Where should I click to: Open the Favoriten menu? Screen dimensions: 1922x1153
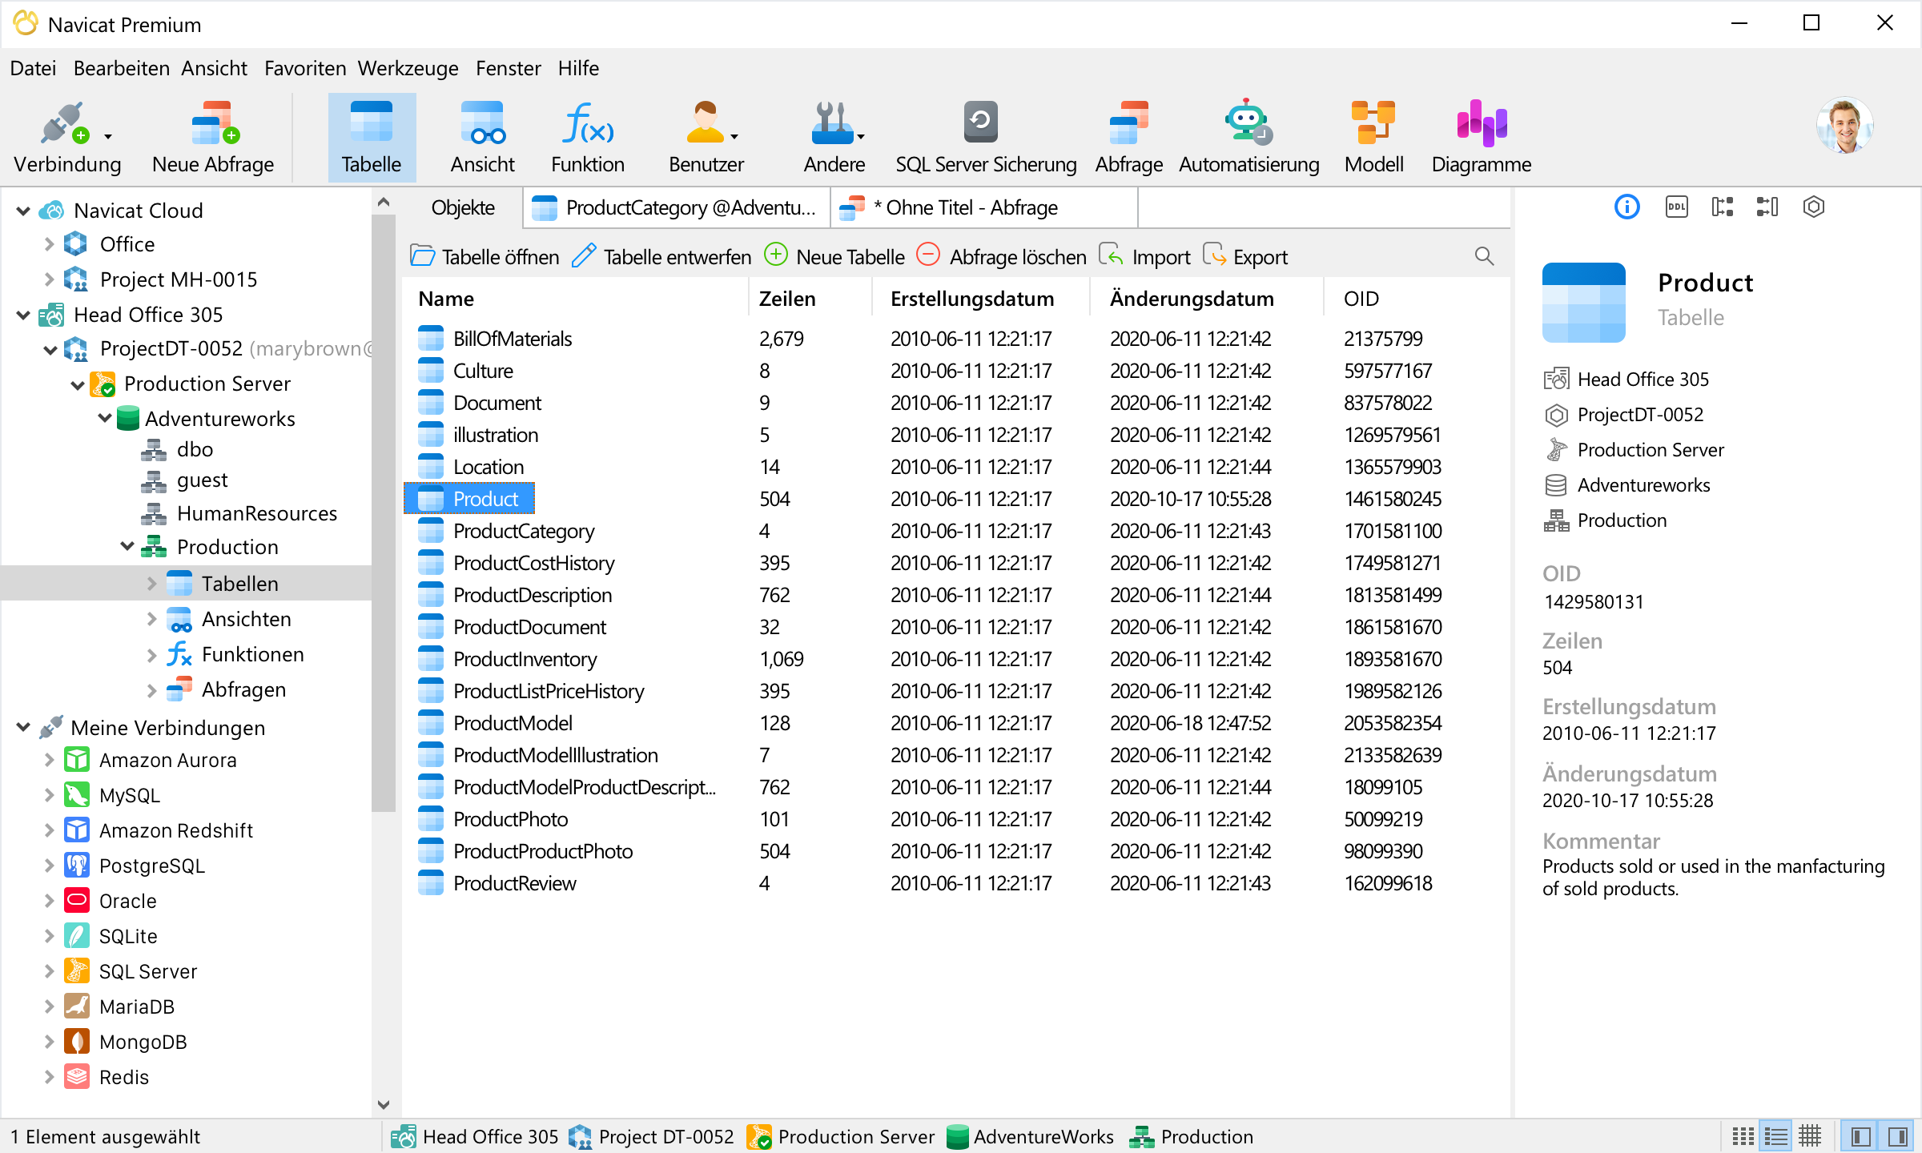[305, 68]
